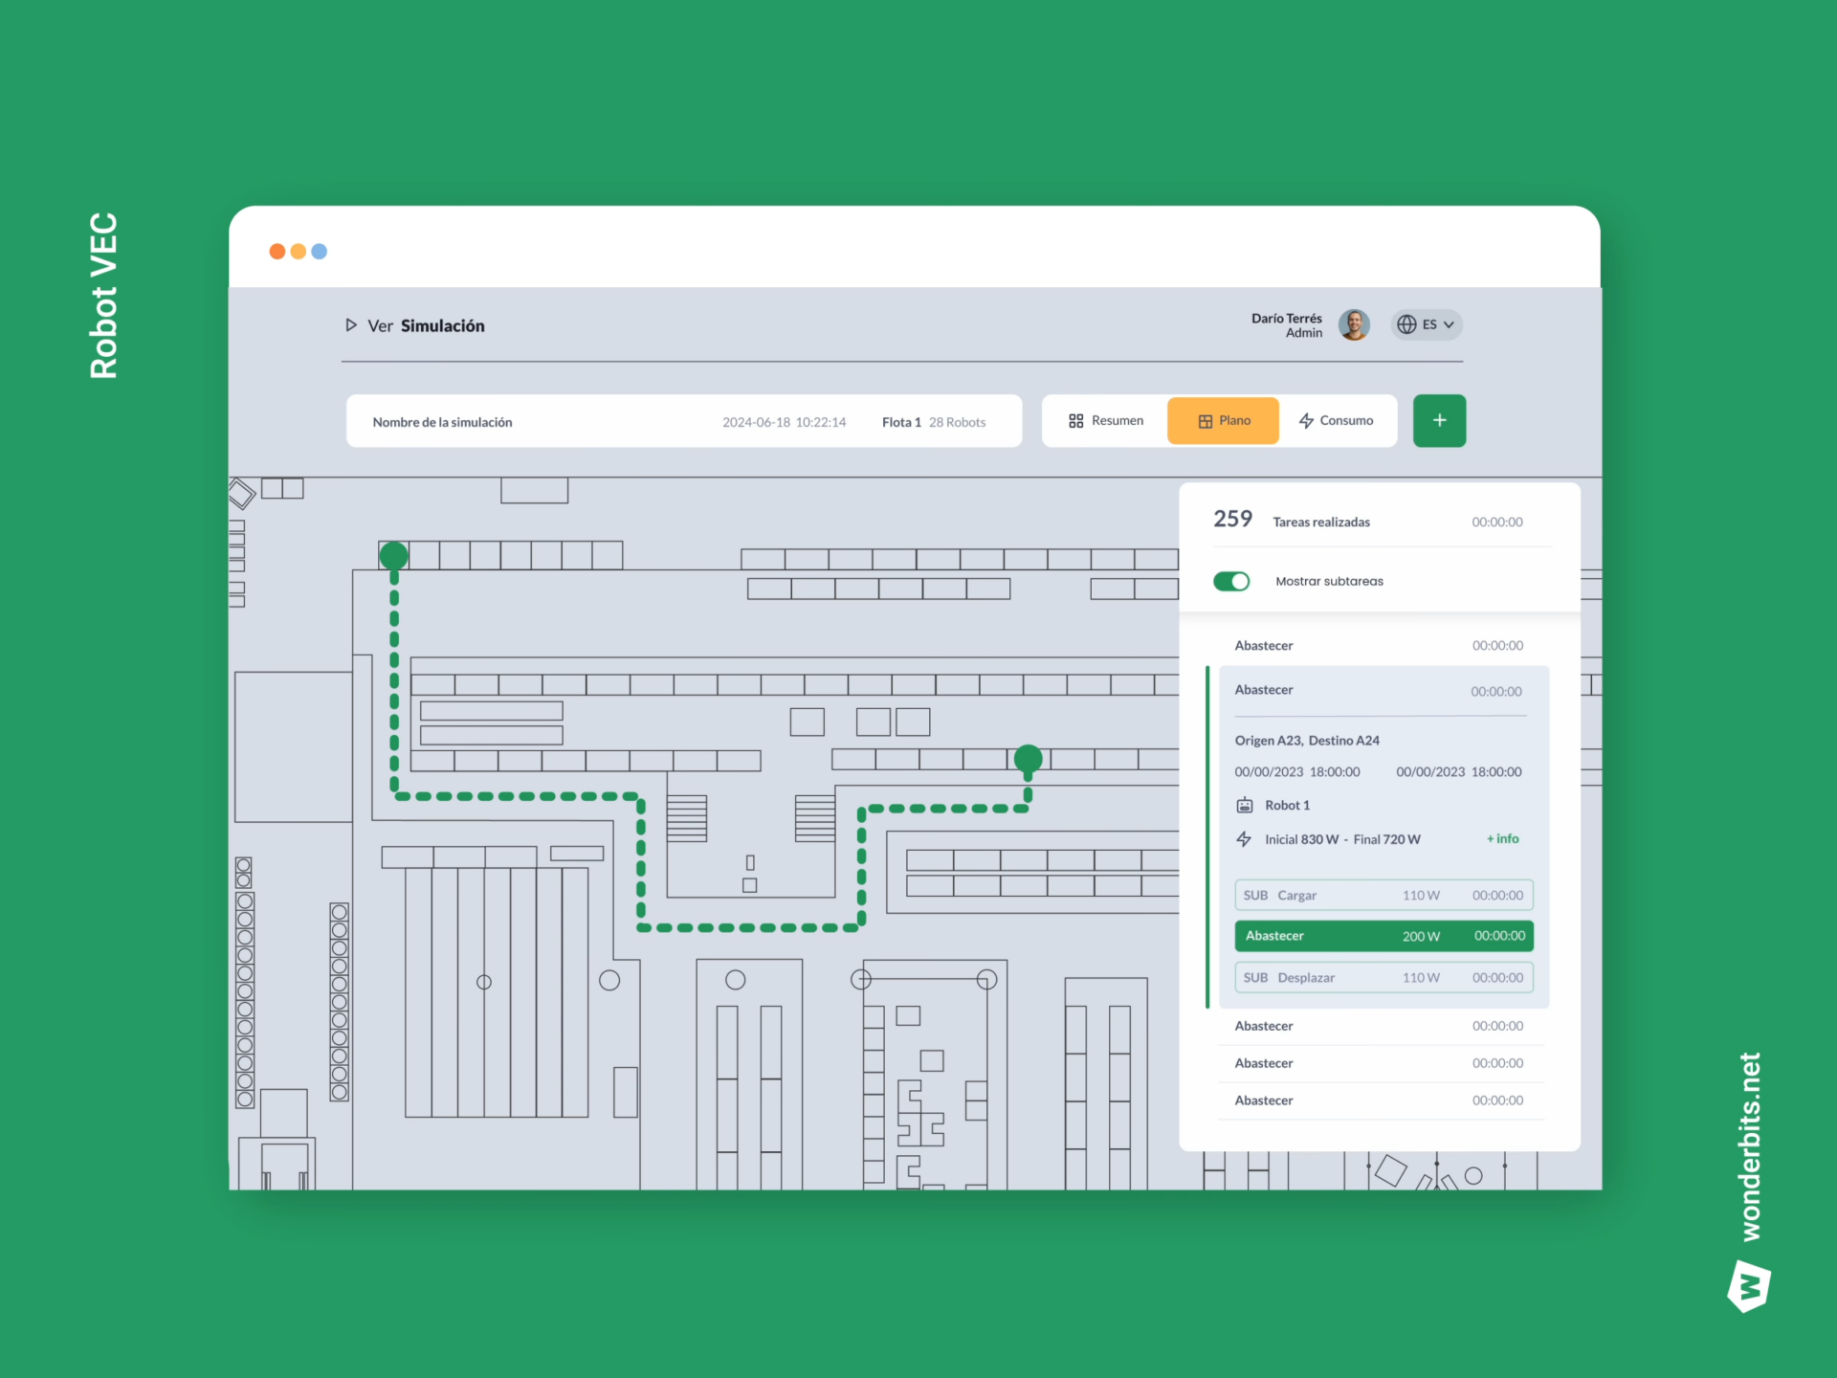
Task: Click the 259 Tareas realizadas counter
Action: [x=1292, y=520]
